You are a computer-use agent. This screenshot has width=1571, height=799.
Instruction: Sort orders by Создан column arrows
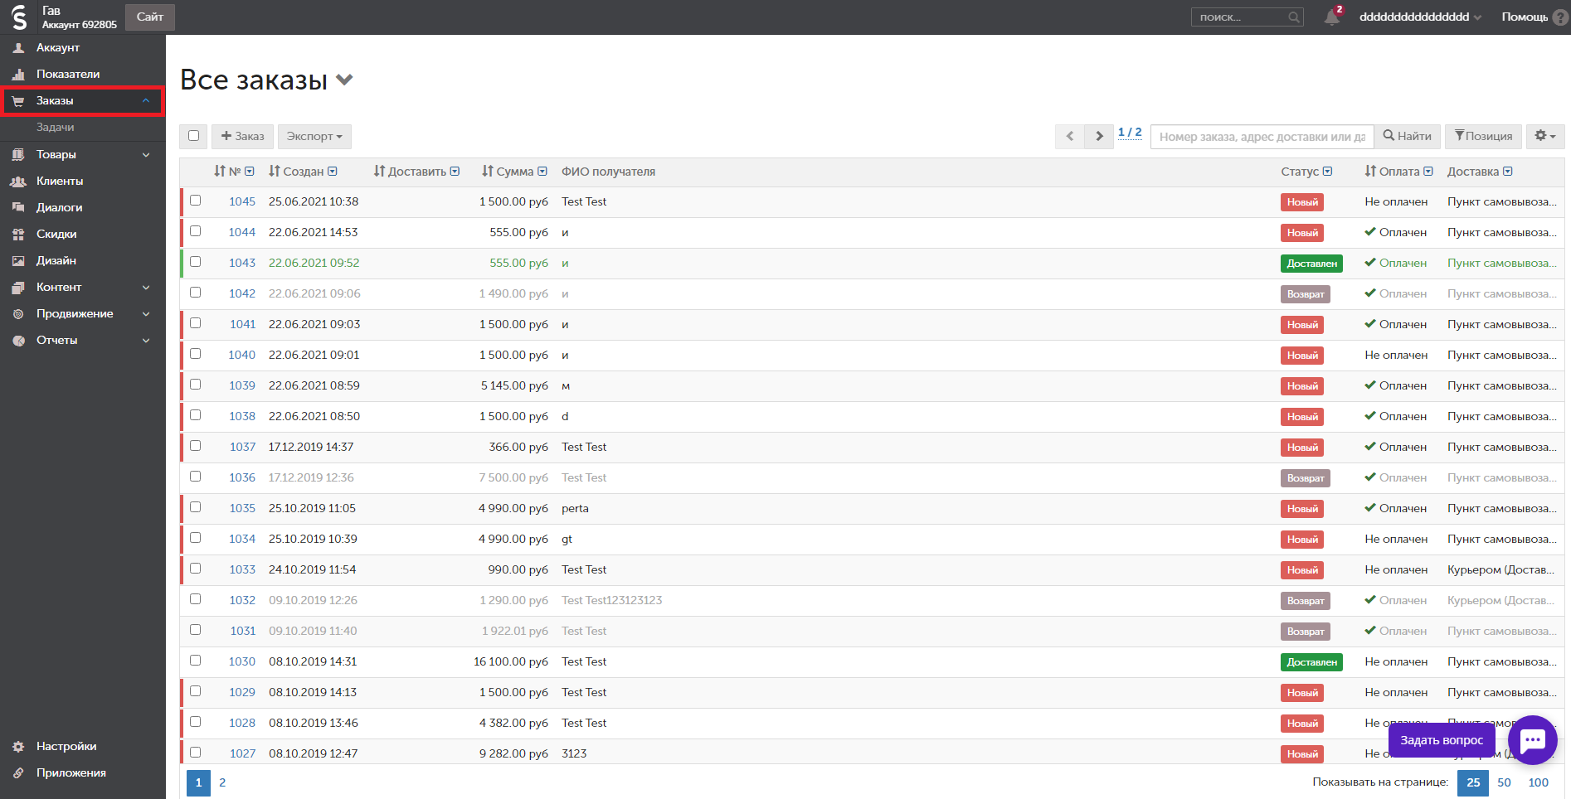click(275, 172)
